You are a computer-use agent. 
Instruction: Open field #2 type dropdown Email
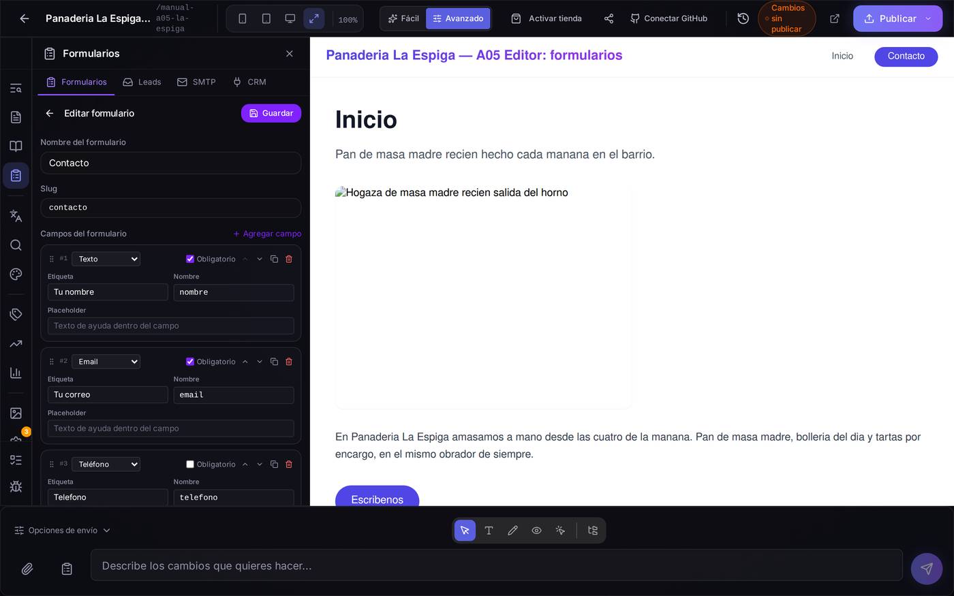106,362
